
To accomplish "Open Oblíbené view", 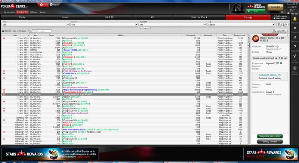I will (34, 12).
